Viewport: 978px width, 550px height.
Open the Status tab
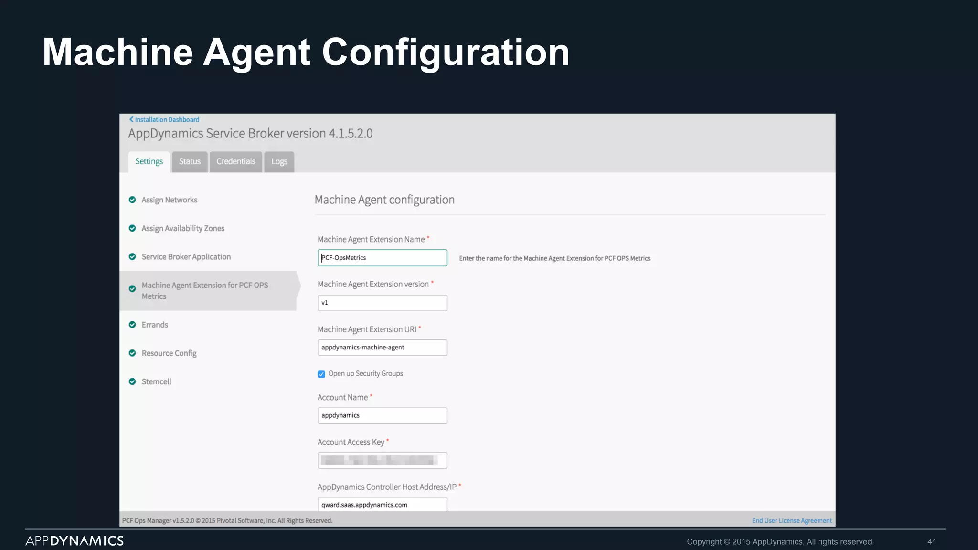click(x=190, y=162)
